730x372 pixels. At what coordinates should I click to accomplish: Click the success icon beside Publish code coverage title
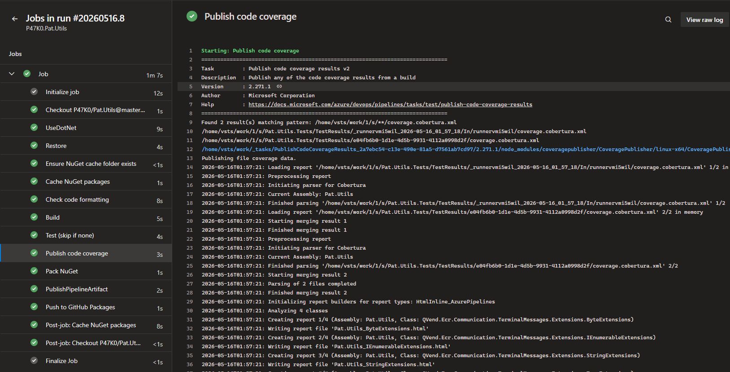click(192, 17)
